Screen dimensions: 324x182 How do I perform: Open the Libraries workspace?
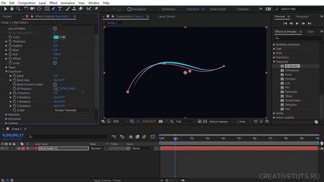(x=243, y=9)
